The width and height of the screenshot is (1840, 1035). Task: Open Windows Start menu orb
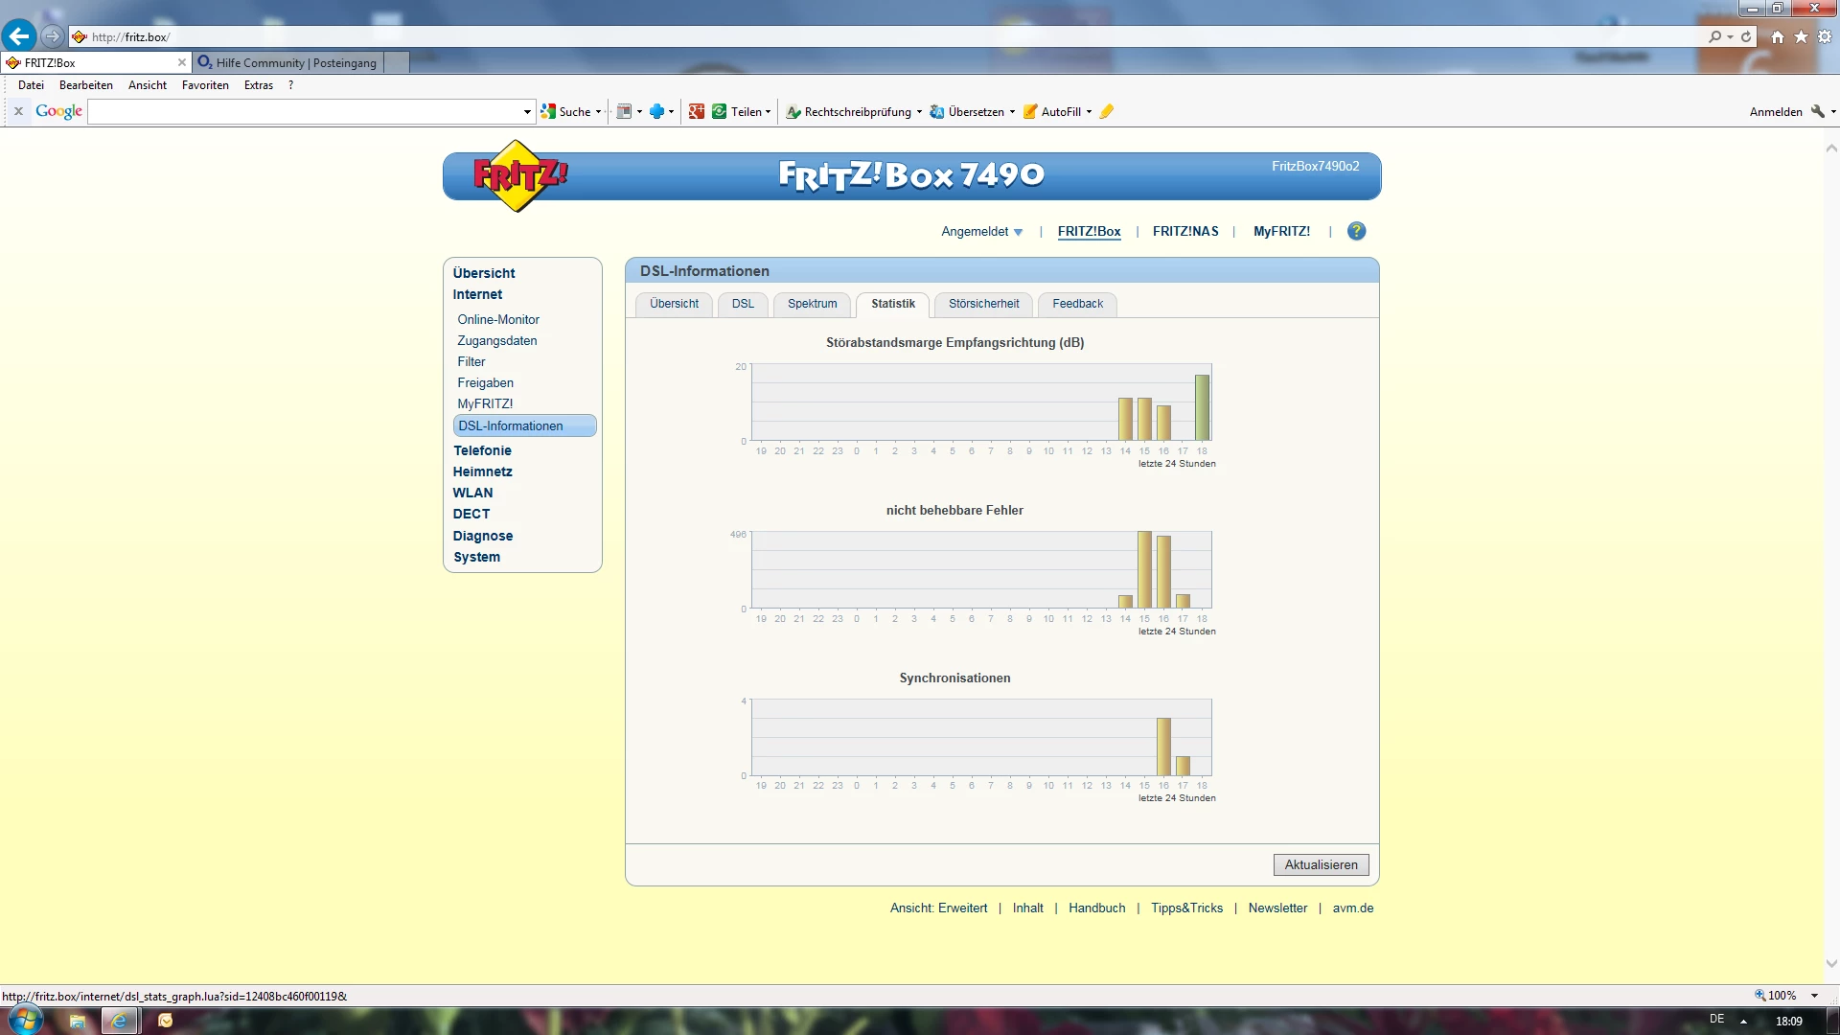tap(25, 1021)
